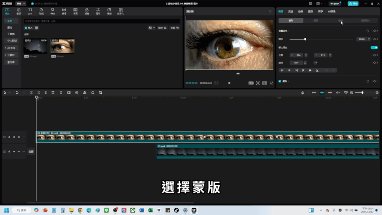Click the 封面 cover button on the track
Screen dimensions: 382x215
(x=31, y=152)
